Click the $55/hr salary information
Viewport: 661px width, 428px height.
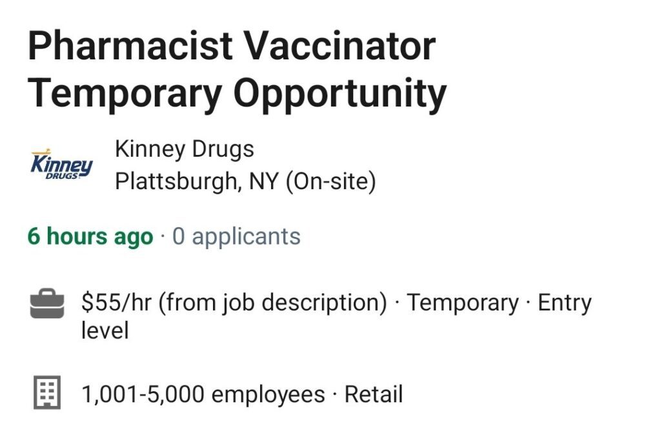click(x=116, y=302)
